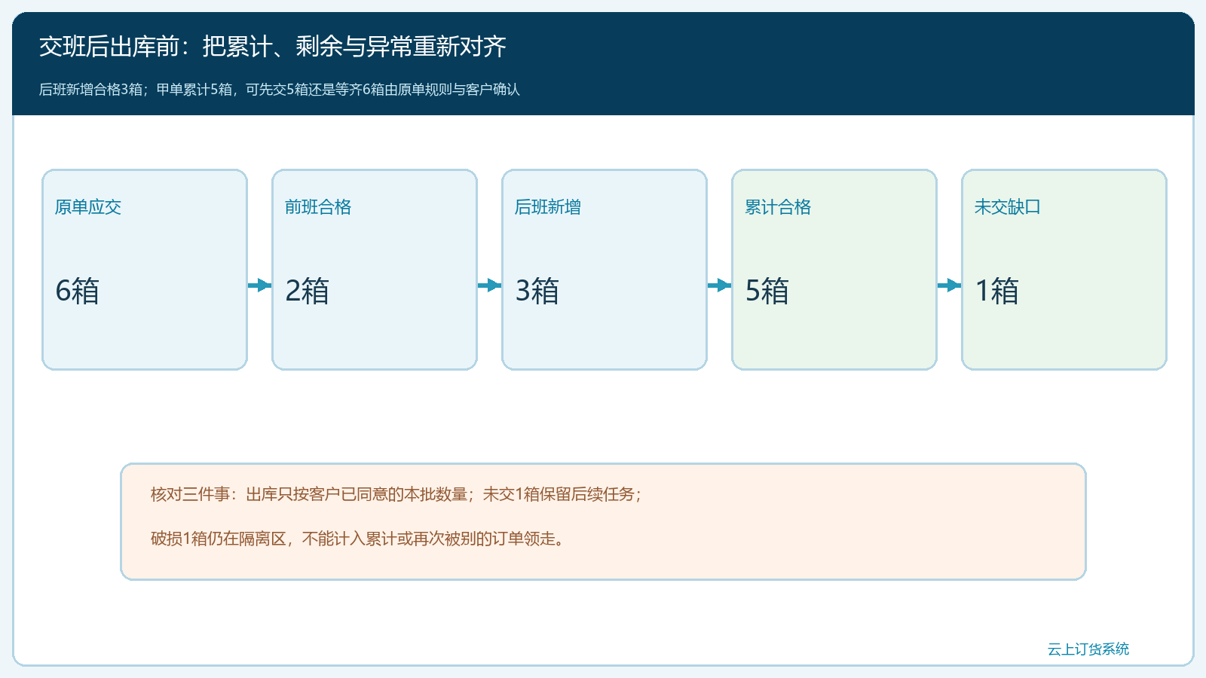Select the 前班合格 card label
The image size is (1206, 678).
(x=318, y=207)
